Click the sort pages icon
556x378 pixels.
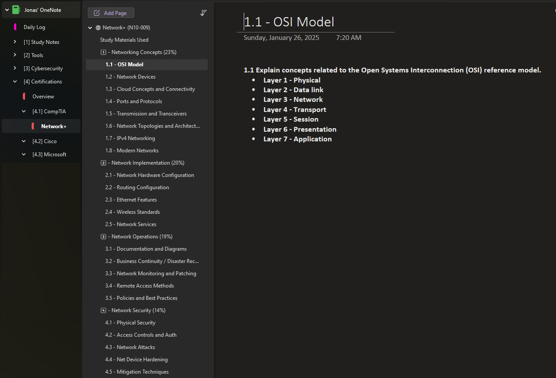coord(203,13)
